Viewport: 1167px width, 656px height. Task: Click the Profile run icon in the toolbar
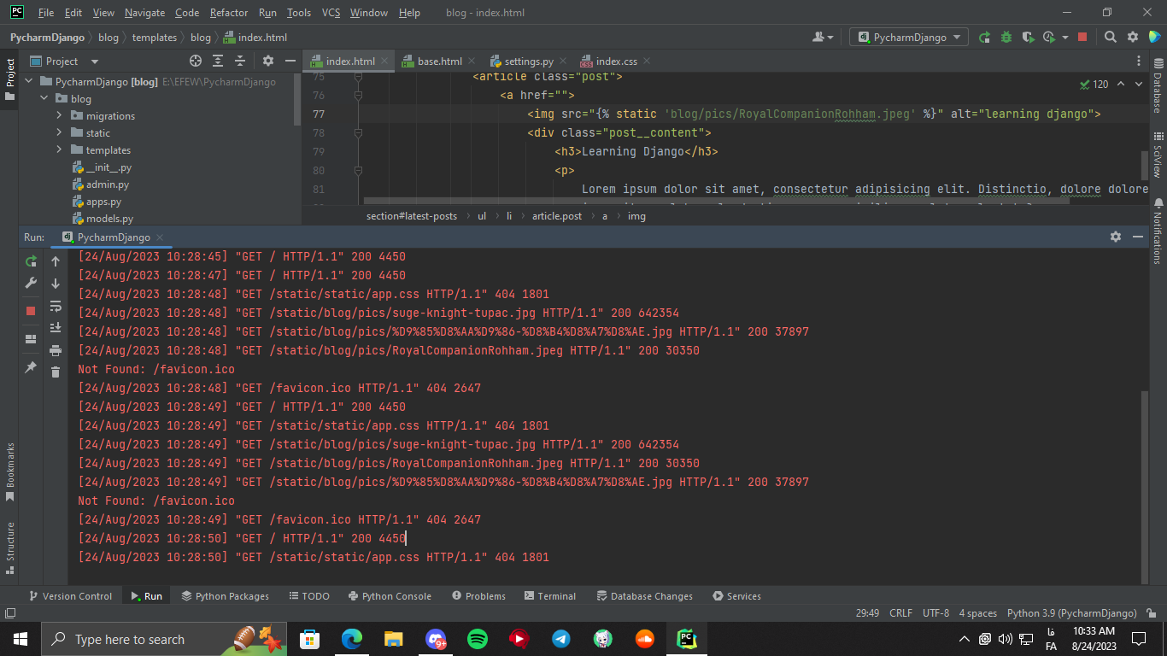1048,38
